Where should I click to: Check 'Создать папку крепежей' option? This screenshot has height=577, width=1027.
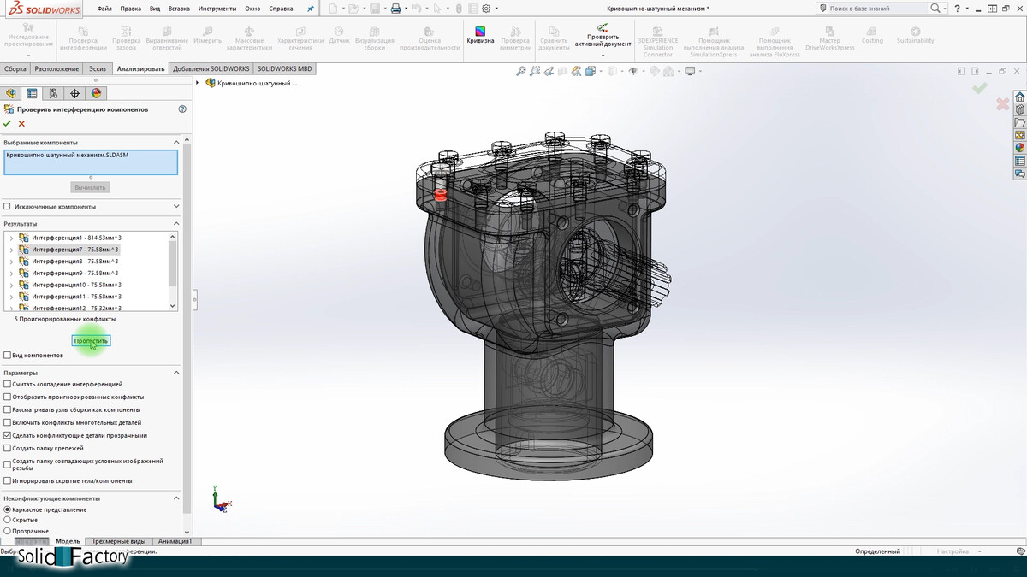8,448
